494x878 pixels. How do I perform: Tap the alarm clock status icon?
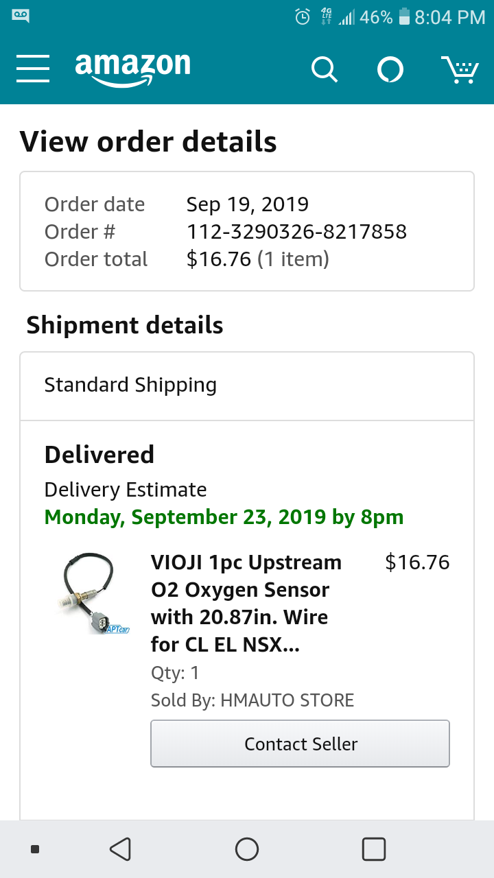pyautogui.click(x=303, y=17)
